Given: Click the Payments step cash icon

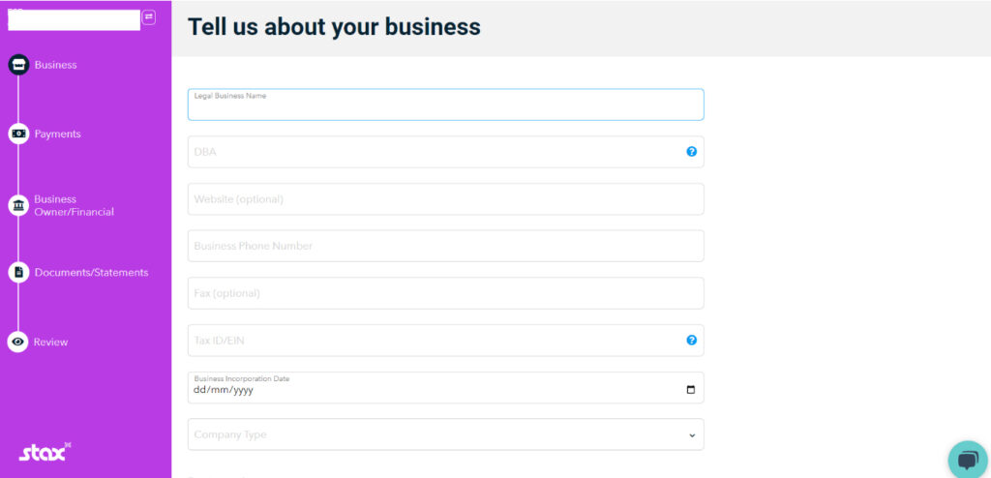Looking at the screenshot, I should [x=18, y=134].
